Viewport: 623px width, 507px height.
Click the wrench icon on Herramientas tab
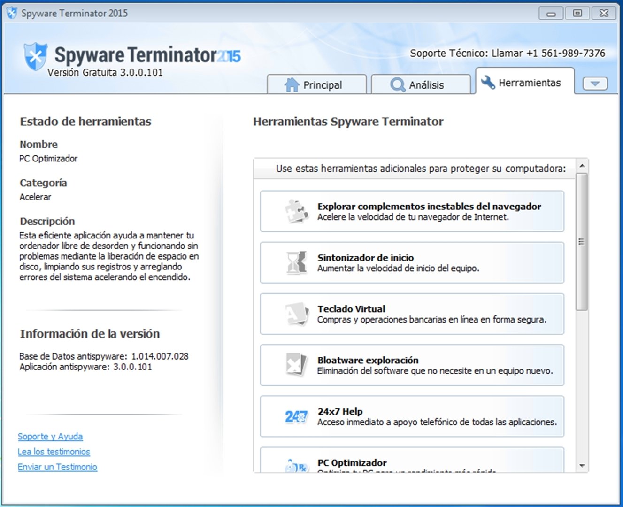pos(488,83)
